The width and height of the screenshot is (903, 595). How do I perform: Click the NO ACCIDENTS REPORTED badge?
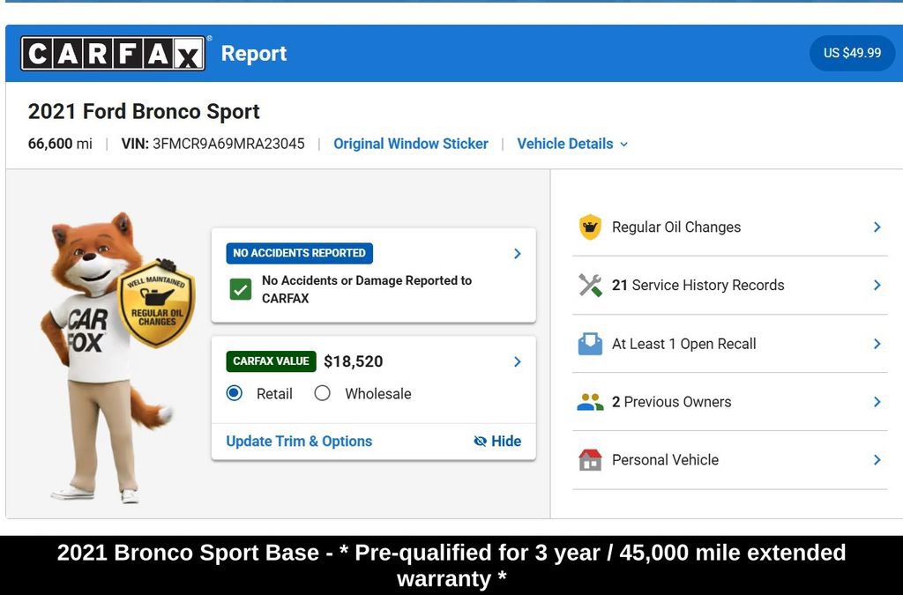click(300, 253)
